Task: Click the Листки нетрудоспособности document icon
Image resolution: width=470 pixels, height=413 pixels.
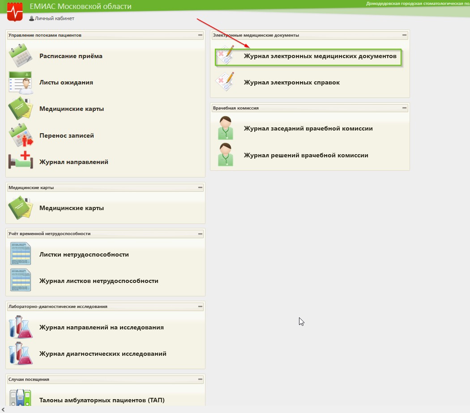Action: pyautogui.click(x=21, y=254)
